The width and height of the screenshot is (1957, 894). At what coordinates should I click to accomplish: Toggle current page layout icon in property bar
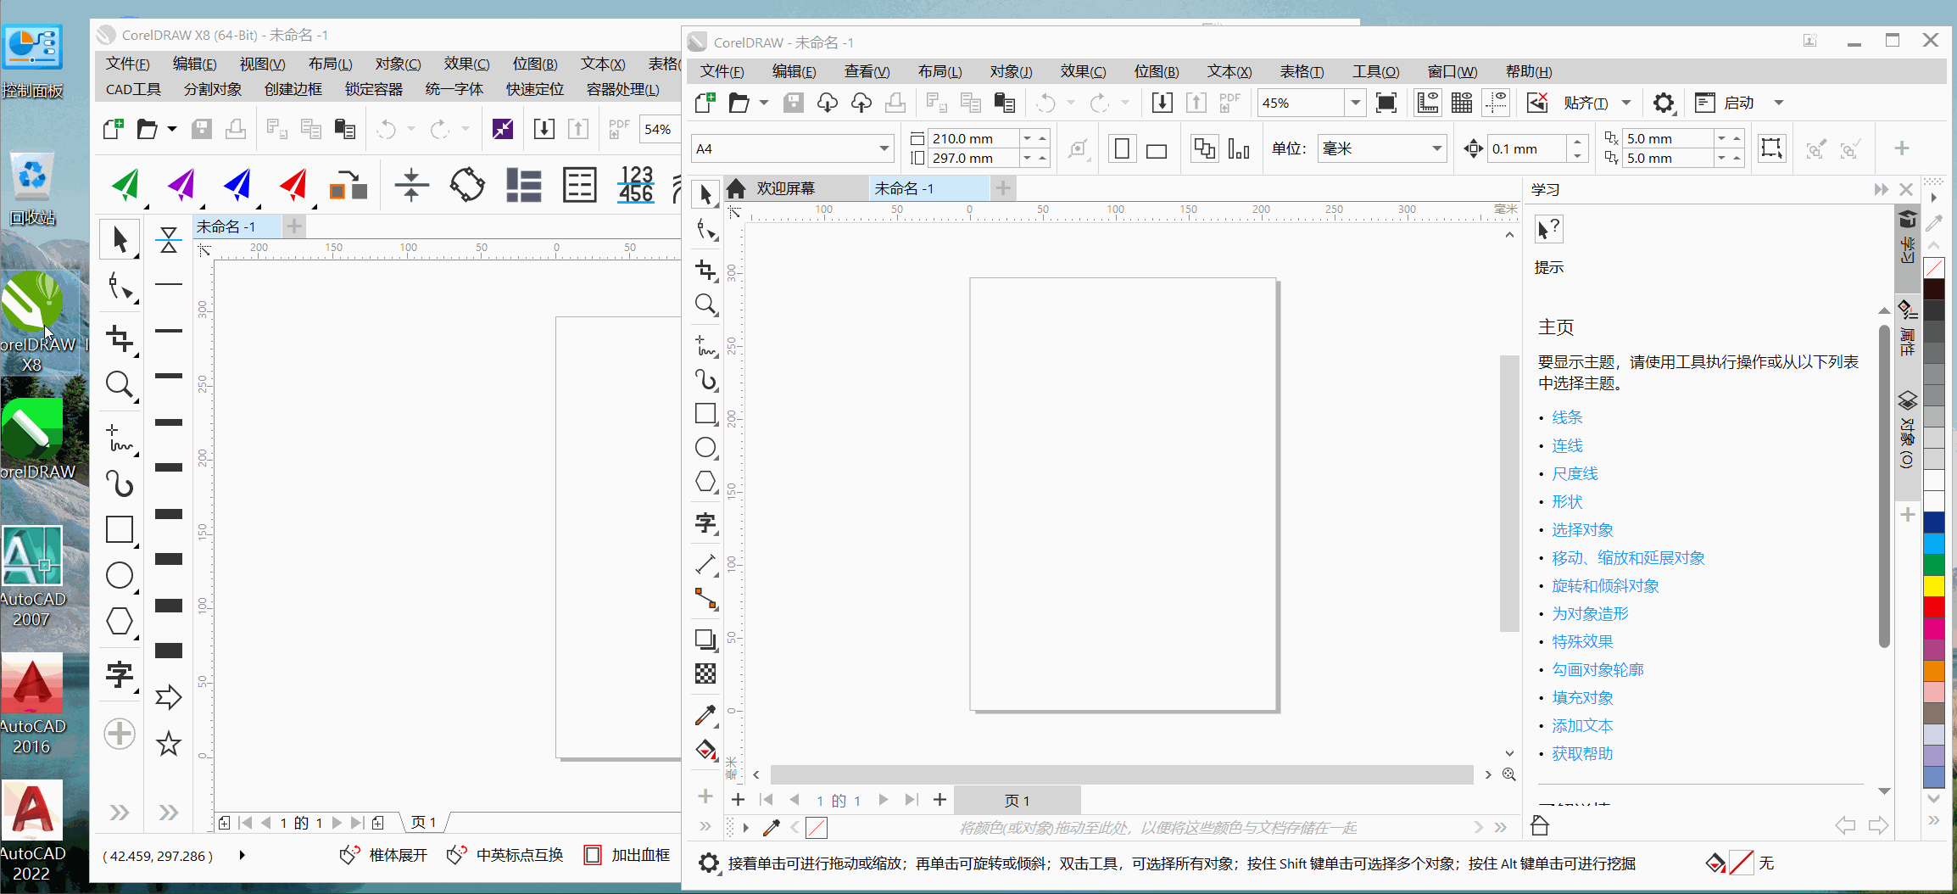[1239, 149]
